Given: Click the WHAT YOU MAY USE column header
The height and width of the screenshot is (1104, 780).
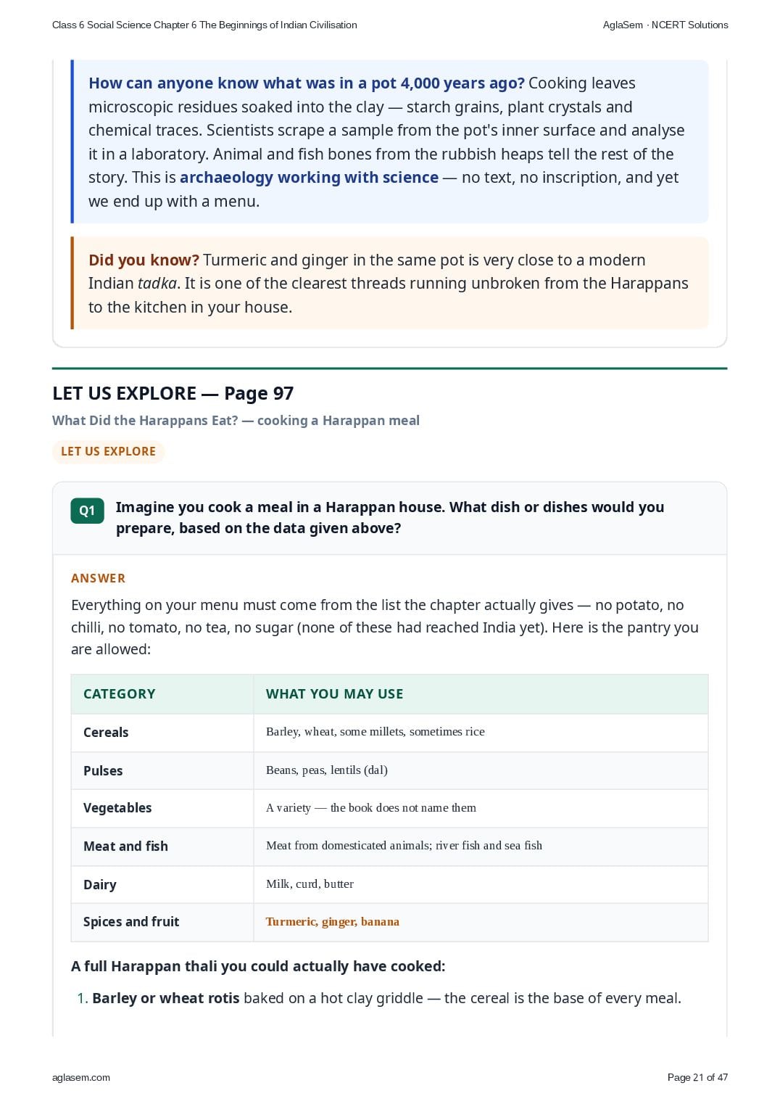Looking at the screenshot, I should (x=334, y=693).
